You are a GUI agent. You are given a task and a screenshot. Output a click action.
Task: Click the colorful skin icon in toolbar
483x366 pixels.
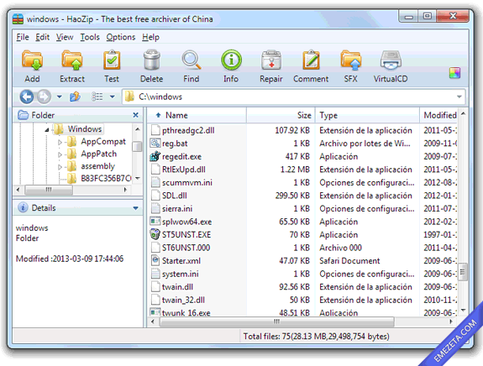pyautogui.click(x=454, y=73)
